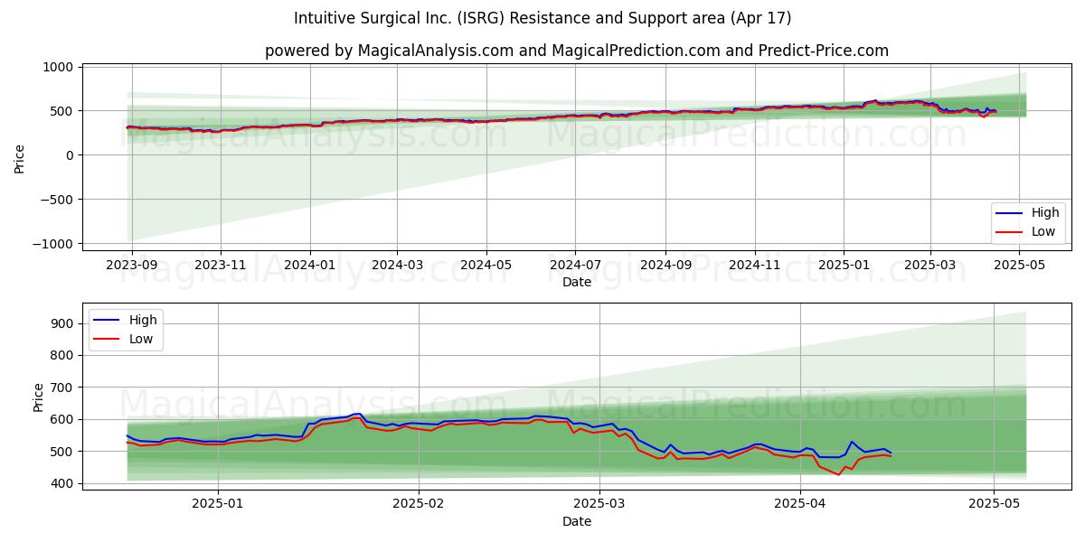Click the top chart x-axis label '2024-11'
Screen dimensions: 1085x542
754,266
